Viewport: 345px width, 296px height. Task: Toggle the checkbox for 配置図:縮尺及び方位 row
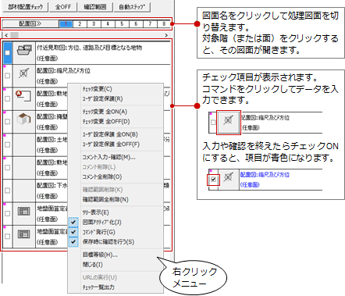(7, 76)
